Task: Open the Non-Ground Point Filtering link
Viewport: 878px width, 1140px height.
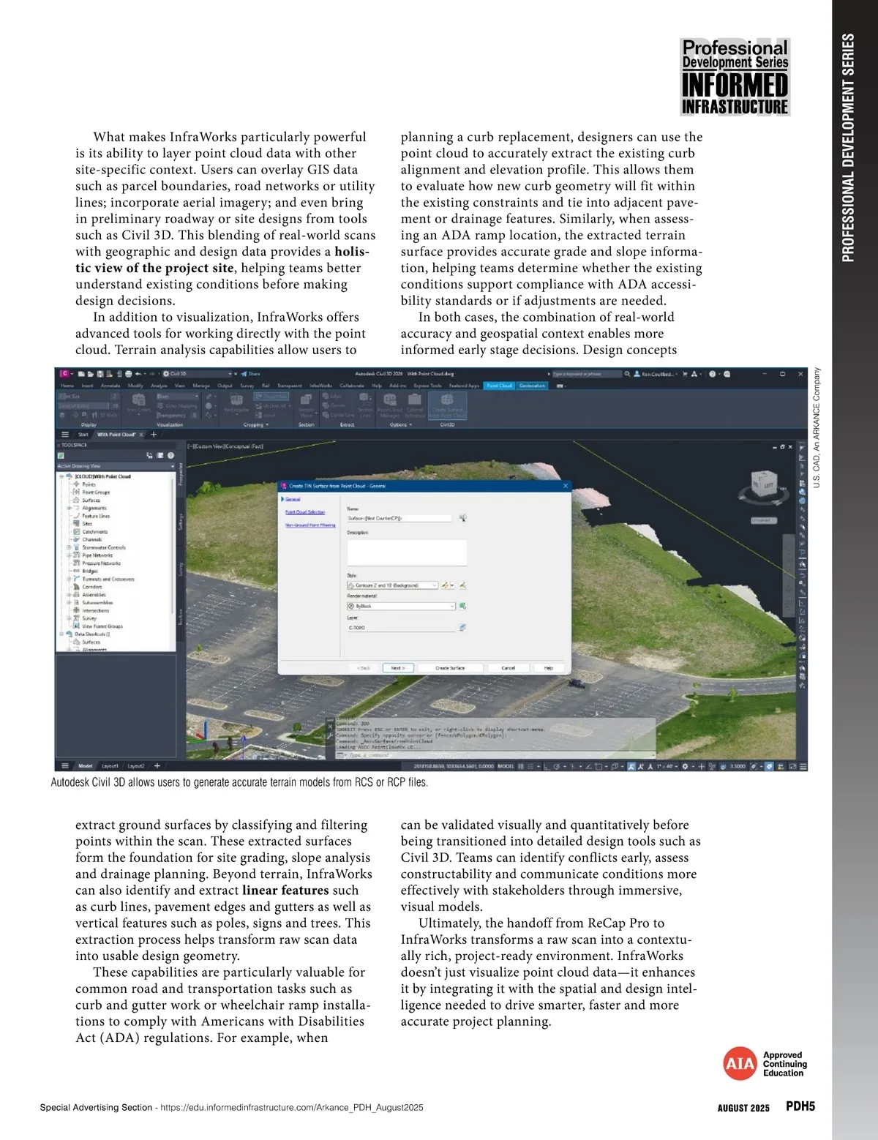Action: (x=310, y=525)
